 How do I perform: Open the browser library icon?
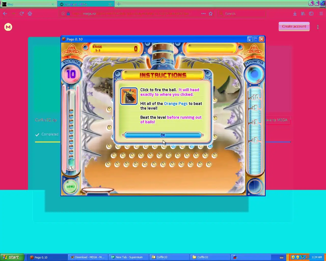[x=303, y=14]
